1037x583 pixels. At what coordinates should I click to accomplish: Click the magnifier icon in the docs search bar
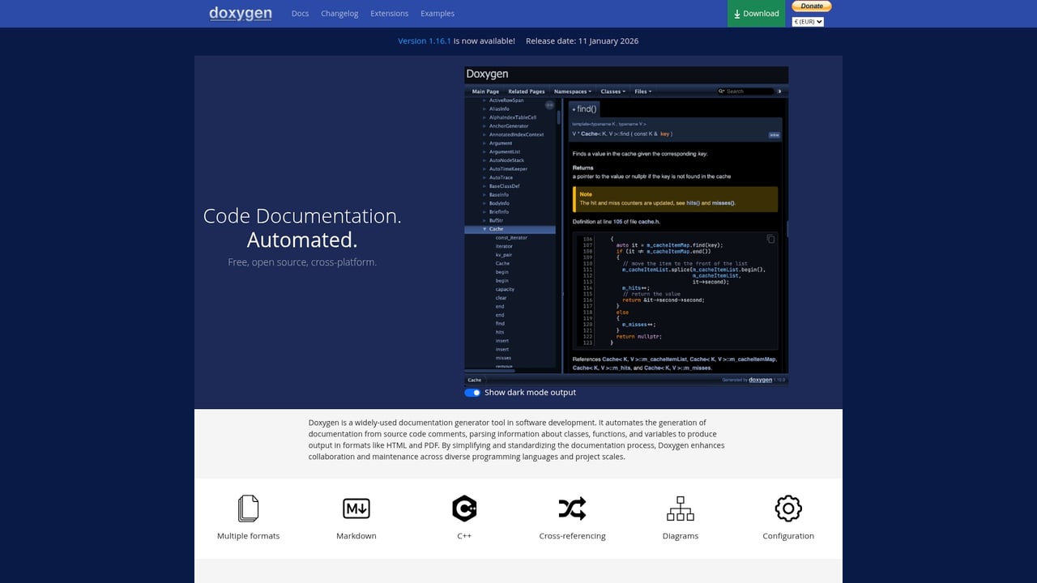pyautogui.click(x=721, y=91)
